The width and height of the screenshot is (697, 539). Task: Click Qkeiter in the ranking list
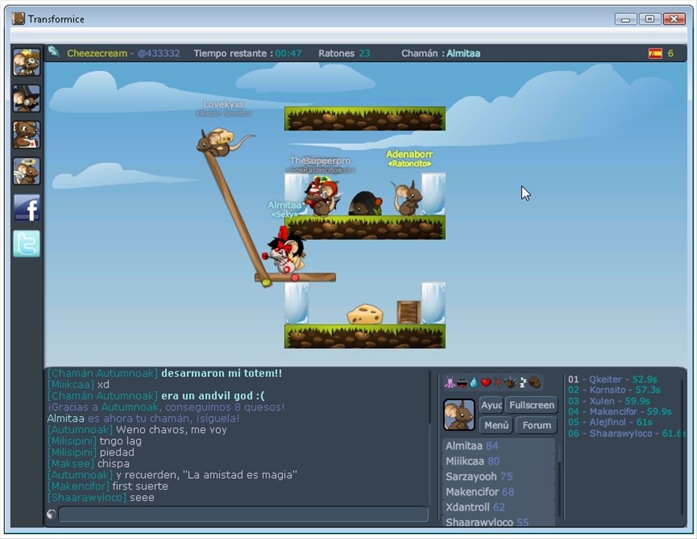[x=605, y=379]
